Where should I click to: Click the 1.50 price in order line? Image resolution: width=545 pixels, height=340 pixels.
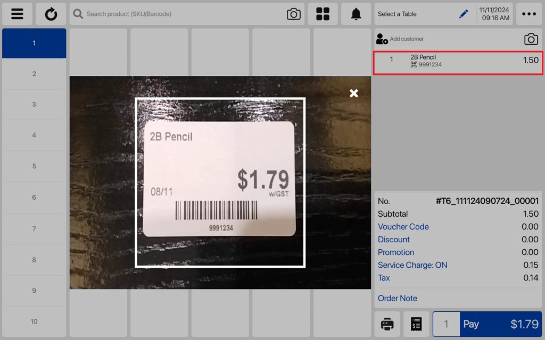click(x=531, y=60)
